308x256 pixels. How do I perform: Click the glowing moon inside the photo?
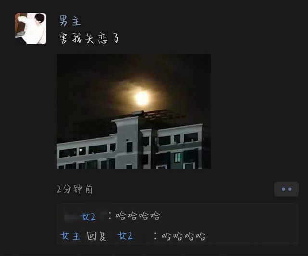142,98
